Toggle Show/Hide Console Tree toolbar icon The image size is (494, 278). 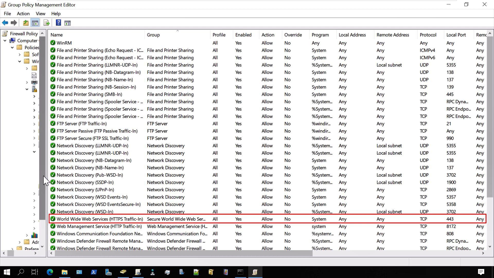click(35, 23)
